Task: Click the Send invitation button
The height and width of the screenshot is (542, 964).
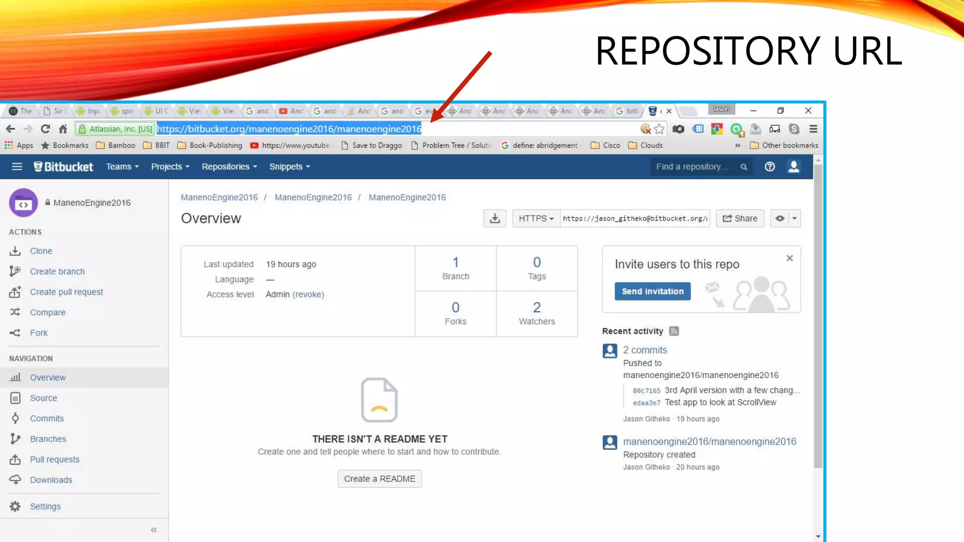Action: [652, 291]
